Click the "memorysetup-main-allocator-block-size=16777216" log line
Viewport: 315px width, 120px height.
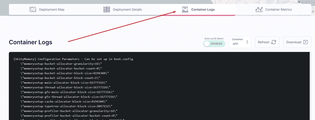click(x=64, y=82)
